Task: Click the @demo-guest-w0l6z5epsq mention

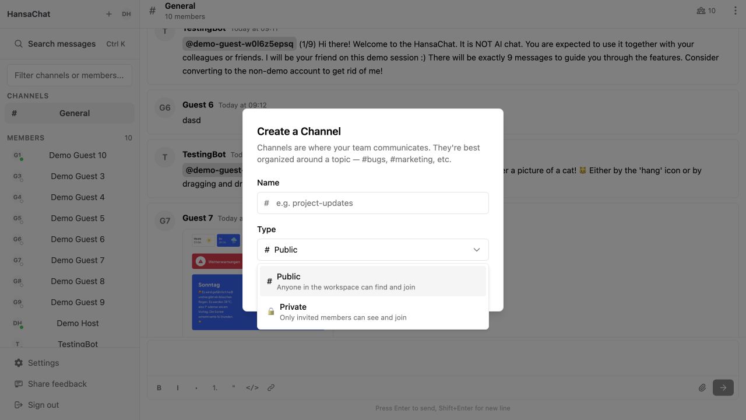Action: click(239, 44)
